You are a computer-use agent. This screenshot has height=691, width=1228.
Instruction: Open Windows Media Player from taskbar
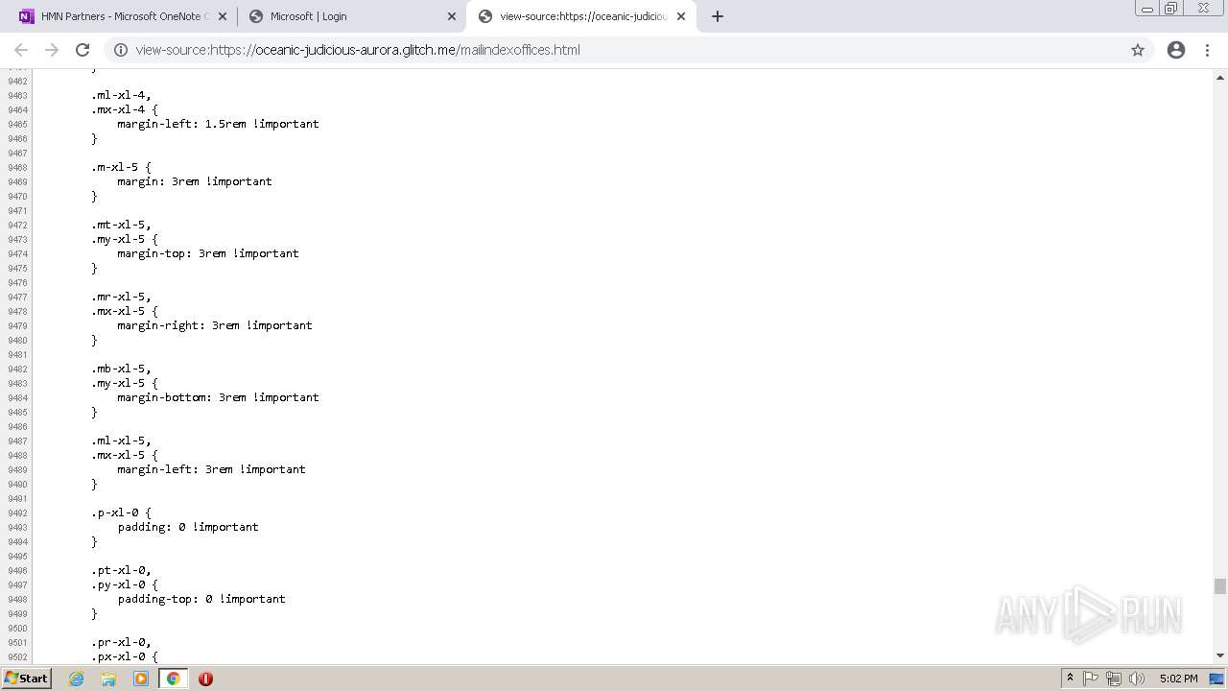click(x=141, y=679)
